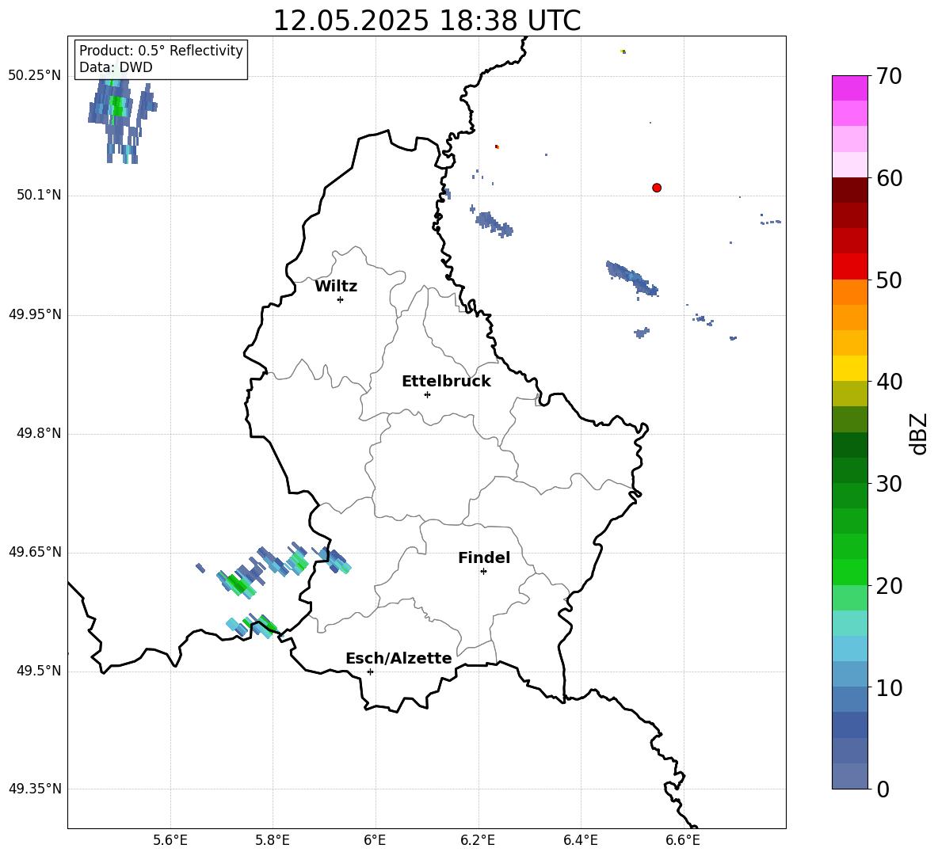Click the blue colorbar segment at 10
This screenshot has width=938, height=856.
click(849, 674)
